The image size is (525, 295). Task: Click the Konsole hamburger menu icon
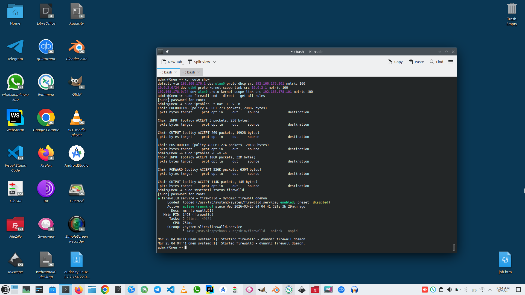pos(451,62)
